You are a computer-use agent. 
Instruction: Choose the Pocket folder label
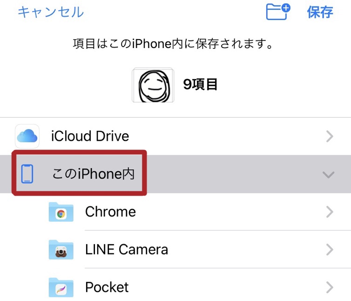pos(107,287)
